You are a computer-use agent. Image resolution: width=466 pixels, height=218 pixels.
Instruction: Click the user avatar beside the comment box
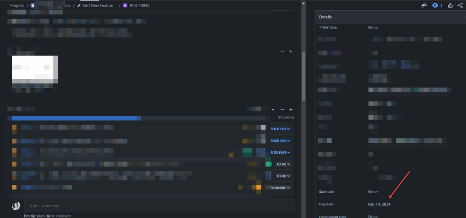[15, 205]
